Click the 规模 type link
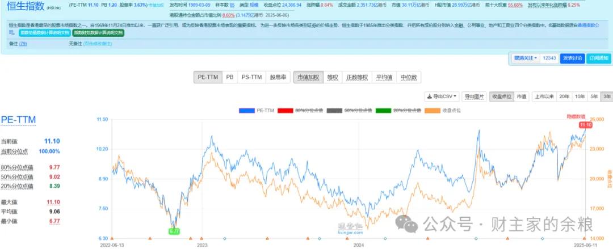613x249 pixels. [x=255, y=5]
